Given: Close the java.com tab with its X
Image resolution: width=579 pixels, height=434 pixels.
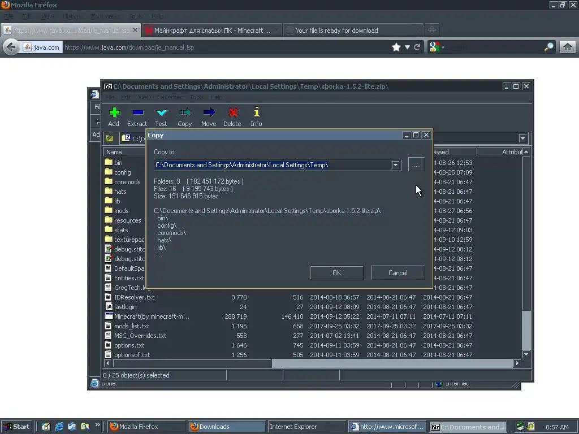Looking at the screenshot, I should click(135, 30).
